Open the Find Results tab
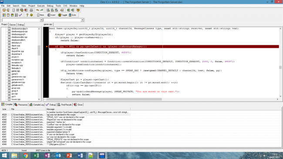 64,105
